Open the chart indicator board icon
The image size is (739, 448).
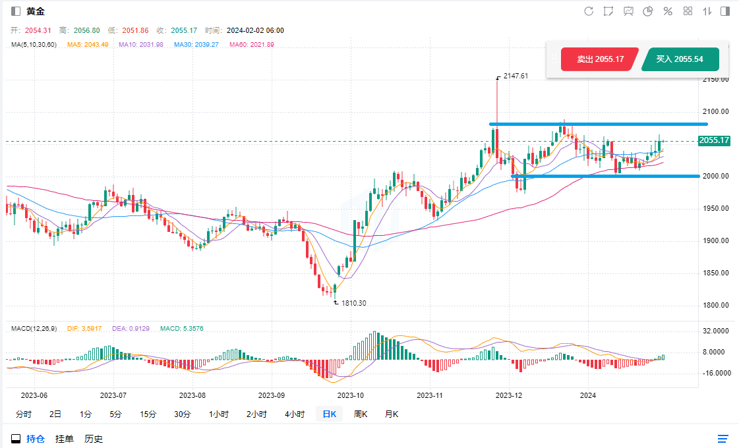tap(628, 11)
